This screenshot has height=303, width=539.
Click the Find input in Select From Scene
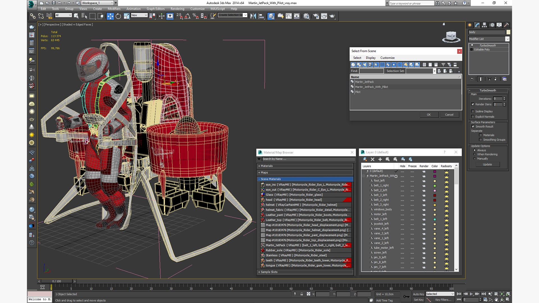(x=371, y=71)
